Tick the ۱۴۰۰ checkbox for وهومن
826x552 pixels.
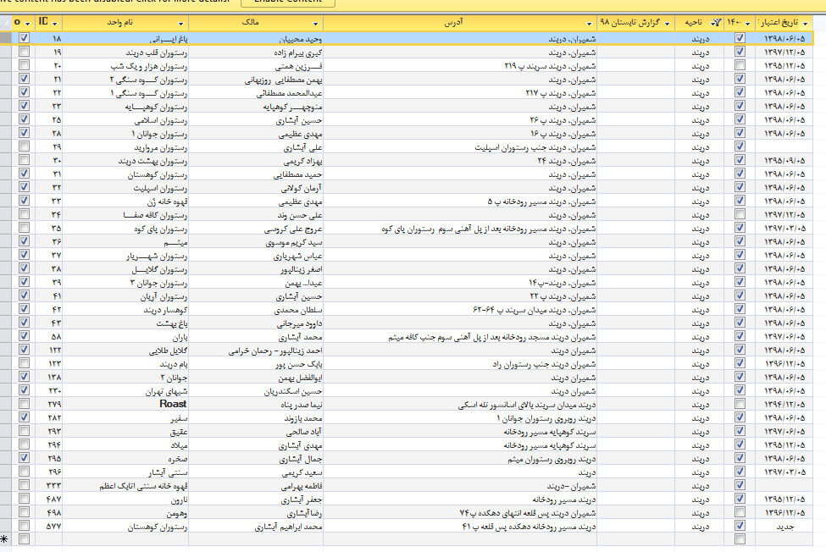[740, 512]
